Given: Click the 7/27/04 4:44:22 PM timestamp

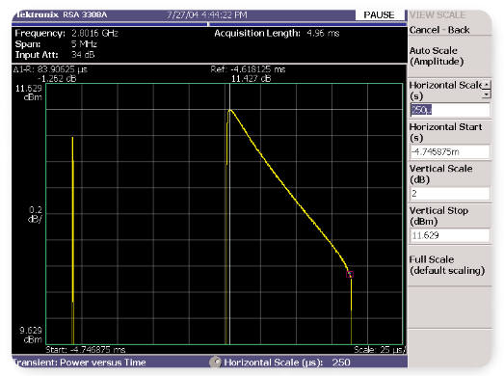Looking at the screenshot, I should (207, 15).
